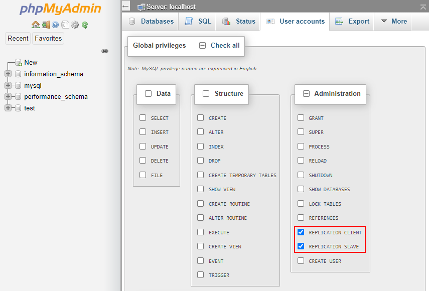Click the mysql database cylinder icon
Image resolution: width=429 pixels, height=291 pixels.
coord(18,85)
